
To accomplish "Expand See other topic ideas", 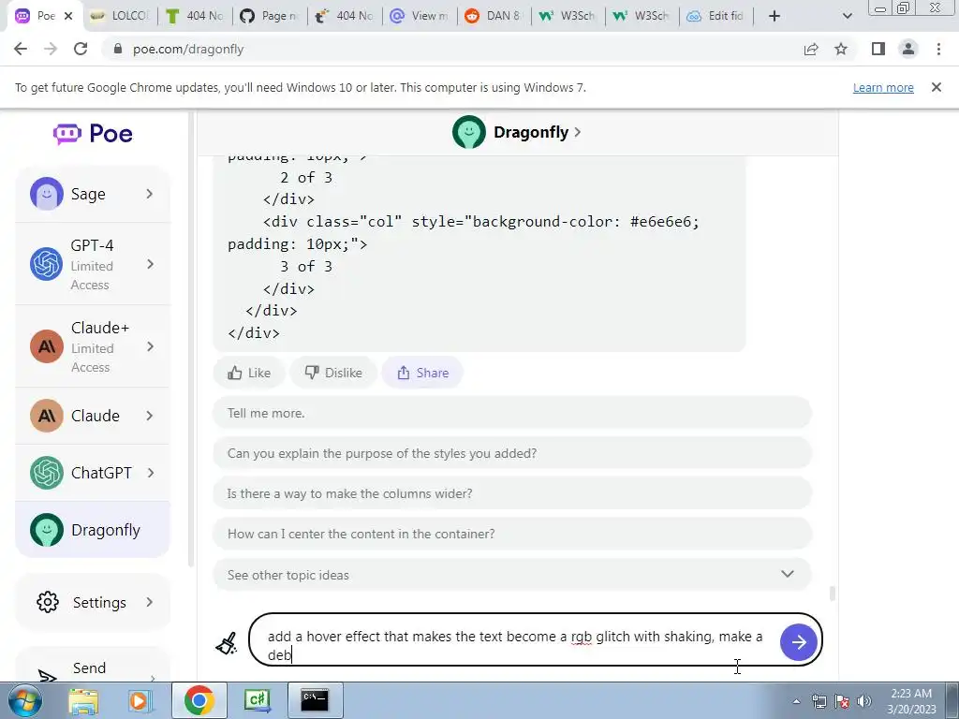I will pos(512,575).
